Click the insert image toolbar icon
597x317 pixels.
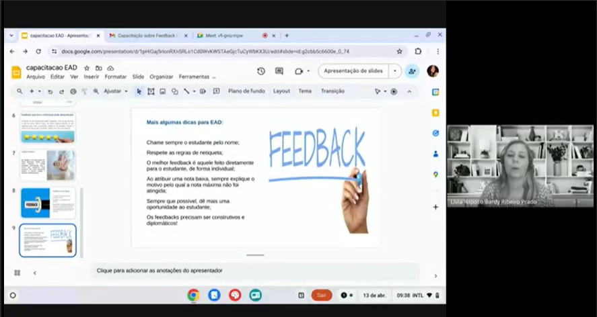point(163,91)
